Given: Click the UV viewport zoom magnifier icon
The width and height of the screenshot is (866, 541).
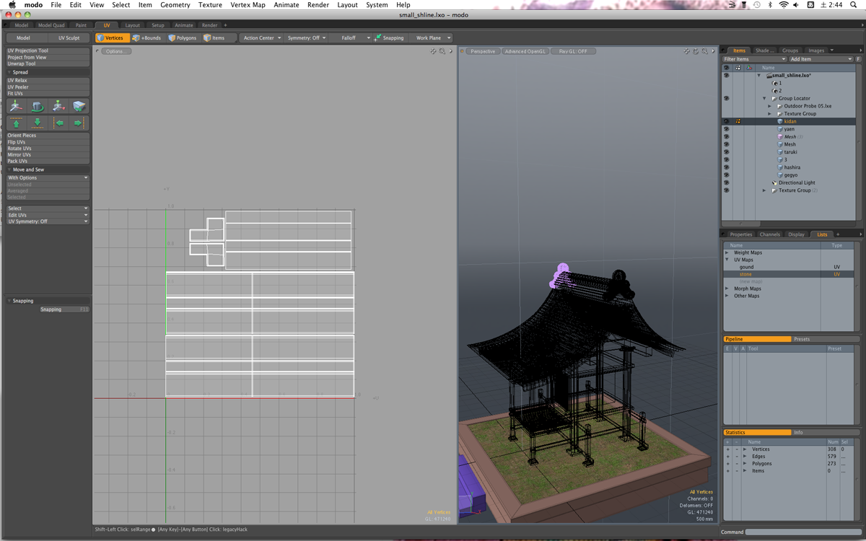Looking at the screenshot, I should (x=442, y=51).
